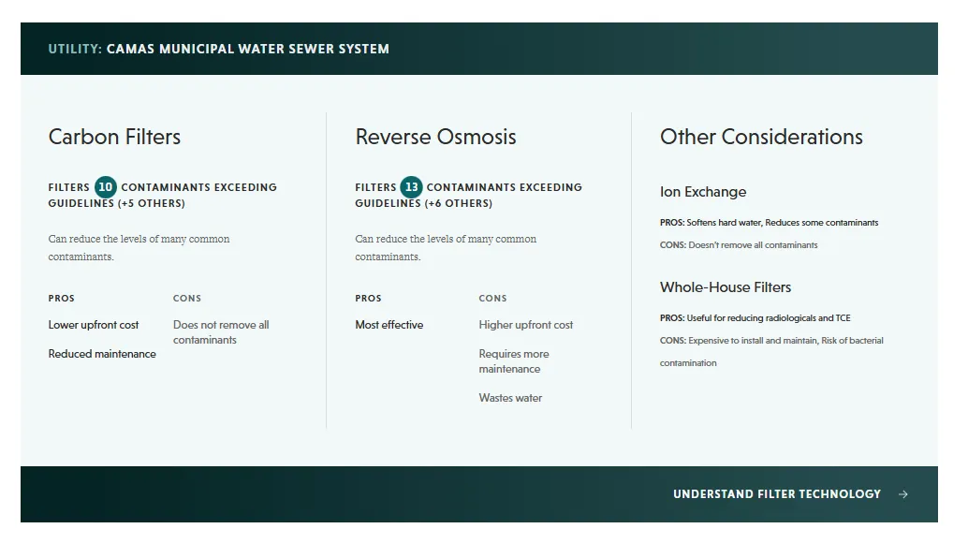Image resolution: width=968 pixels, height=558 pixels.
Task: Click the arrow icon beside Understand Filter Technology
Action: 902,494
